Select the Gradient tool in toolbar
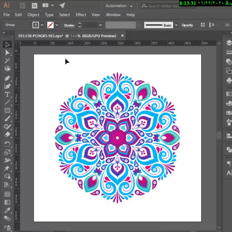This screenshot has height=232, width=232. pyautogui.click(x=8, y=202)
